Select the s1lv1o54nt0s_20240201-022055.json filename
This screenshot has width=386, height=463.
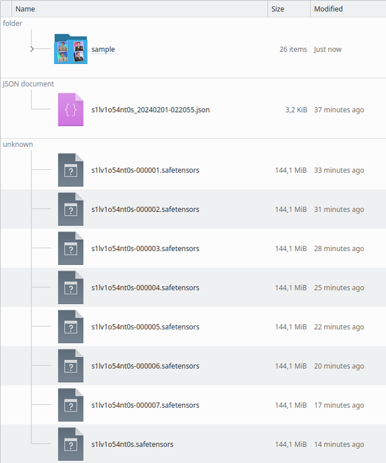coord(151,110)
